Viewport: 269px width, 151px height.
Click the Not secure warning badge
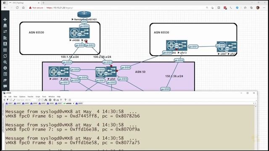pyautogui.click(x=36, y=8)
